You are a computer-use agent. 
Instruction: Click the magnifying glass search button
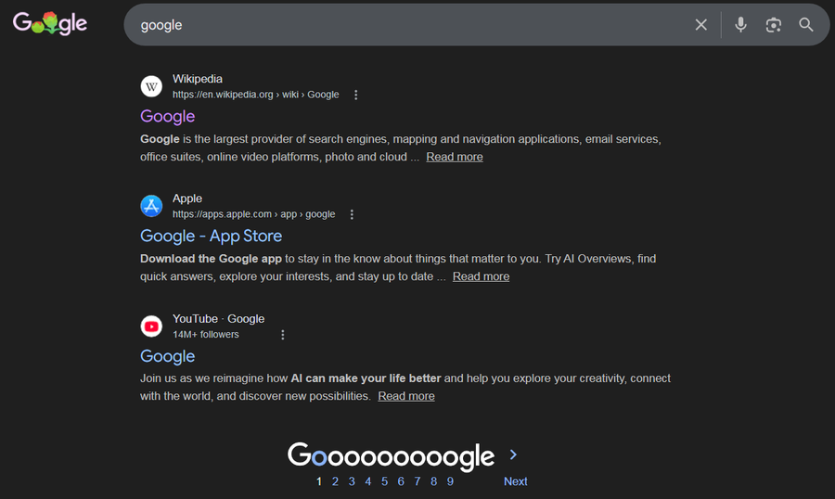click(x=806, y=25)
